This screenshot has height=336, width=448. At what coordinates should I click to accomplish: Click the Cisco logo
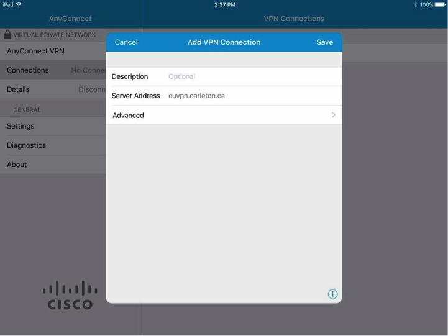70,296
